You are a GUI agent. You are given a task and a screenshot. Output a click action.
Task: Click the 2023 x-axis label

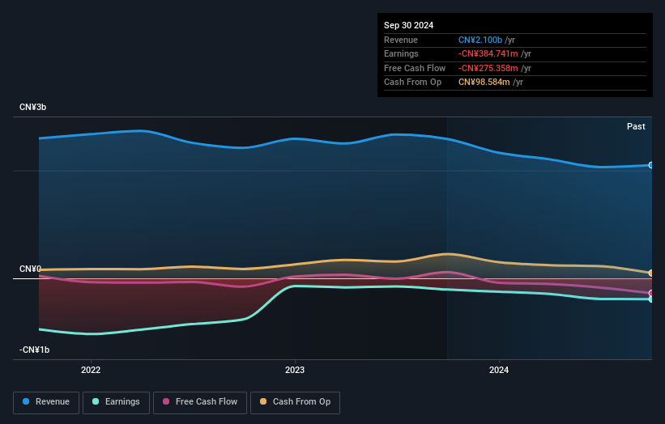coord(295,370)
